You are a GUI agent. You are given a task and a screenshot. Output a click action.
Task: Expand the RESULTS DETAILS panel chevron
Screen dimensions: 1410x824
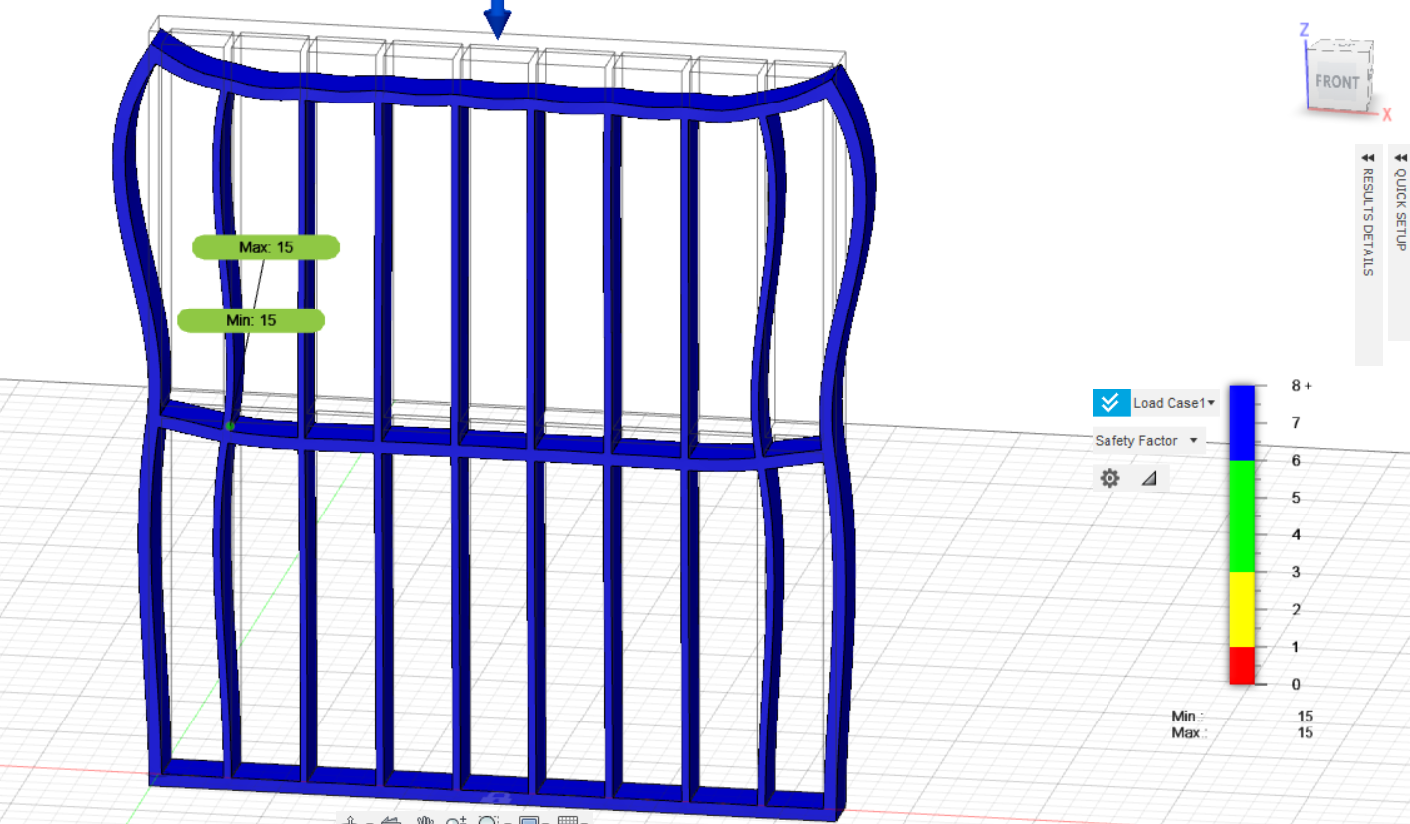click(x=1368, y=157)
